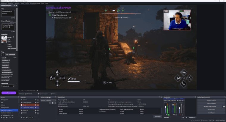226x122 pixels.
Task: Mute the Mic/Aux speaker icon
Action: (x=174, y=115)
